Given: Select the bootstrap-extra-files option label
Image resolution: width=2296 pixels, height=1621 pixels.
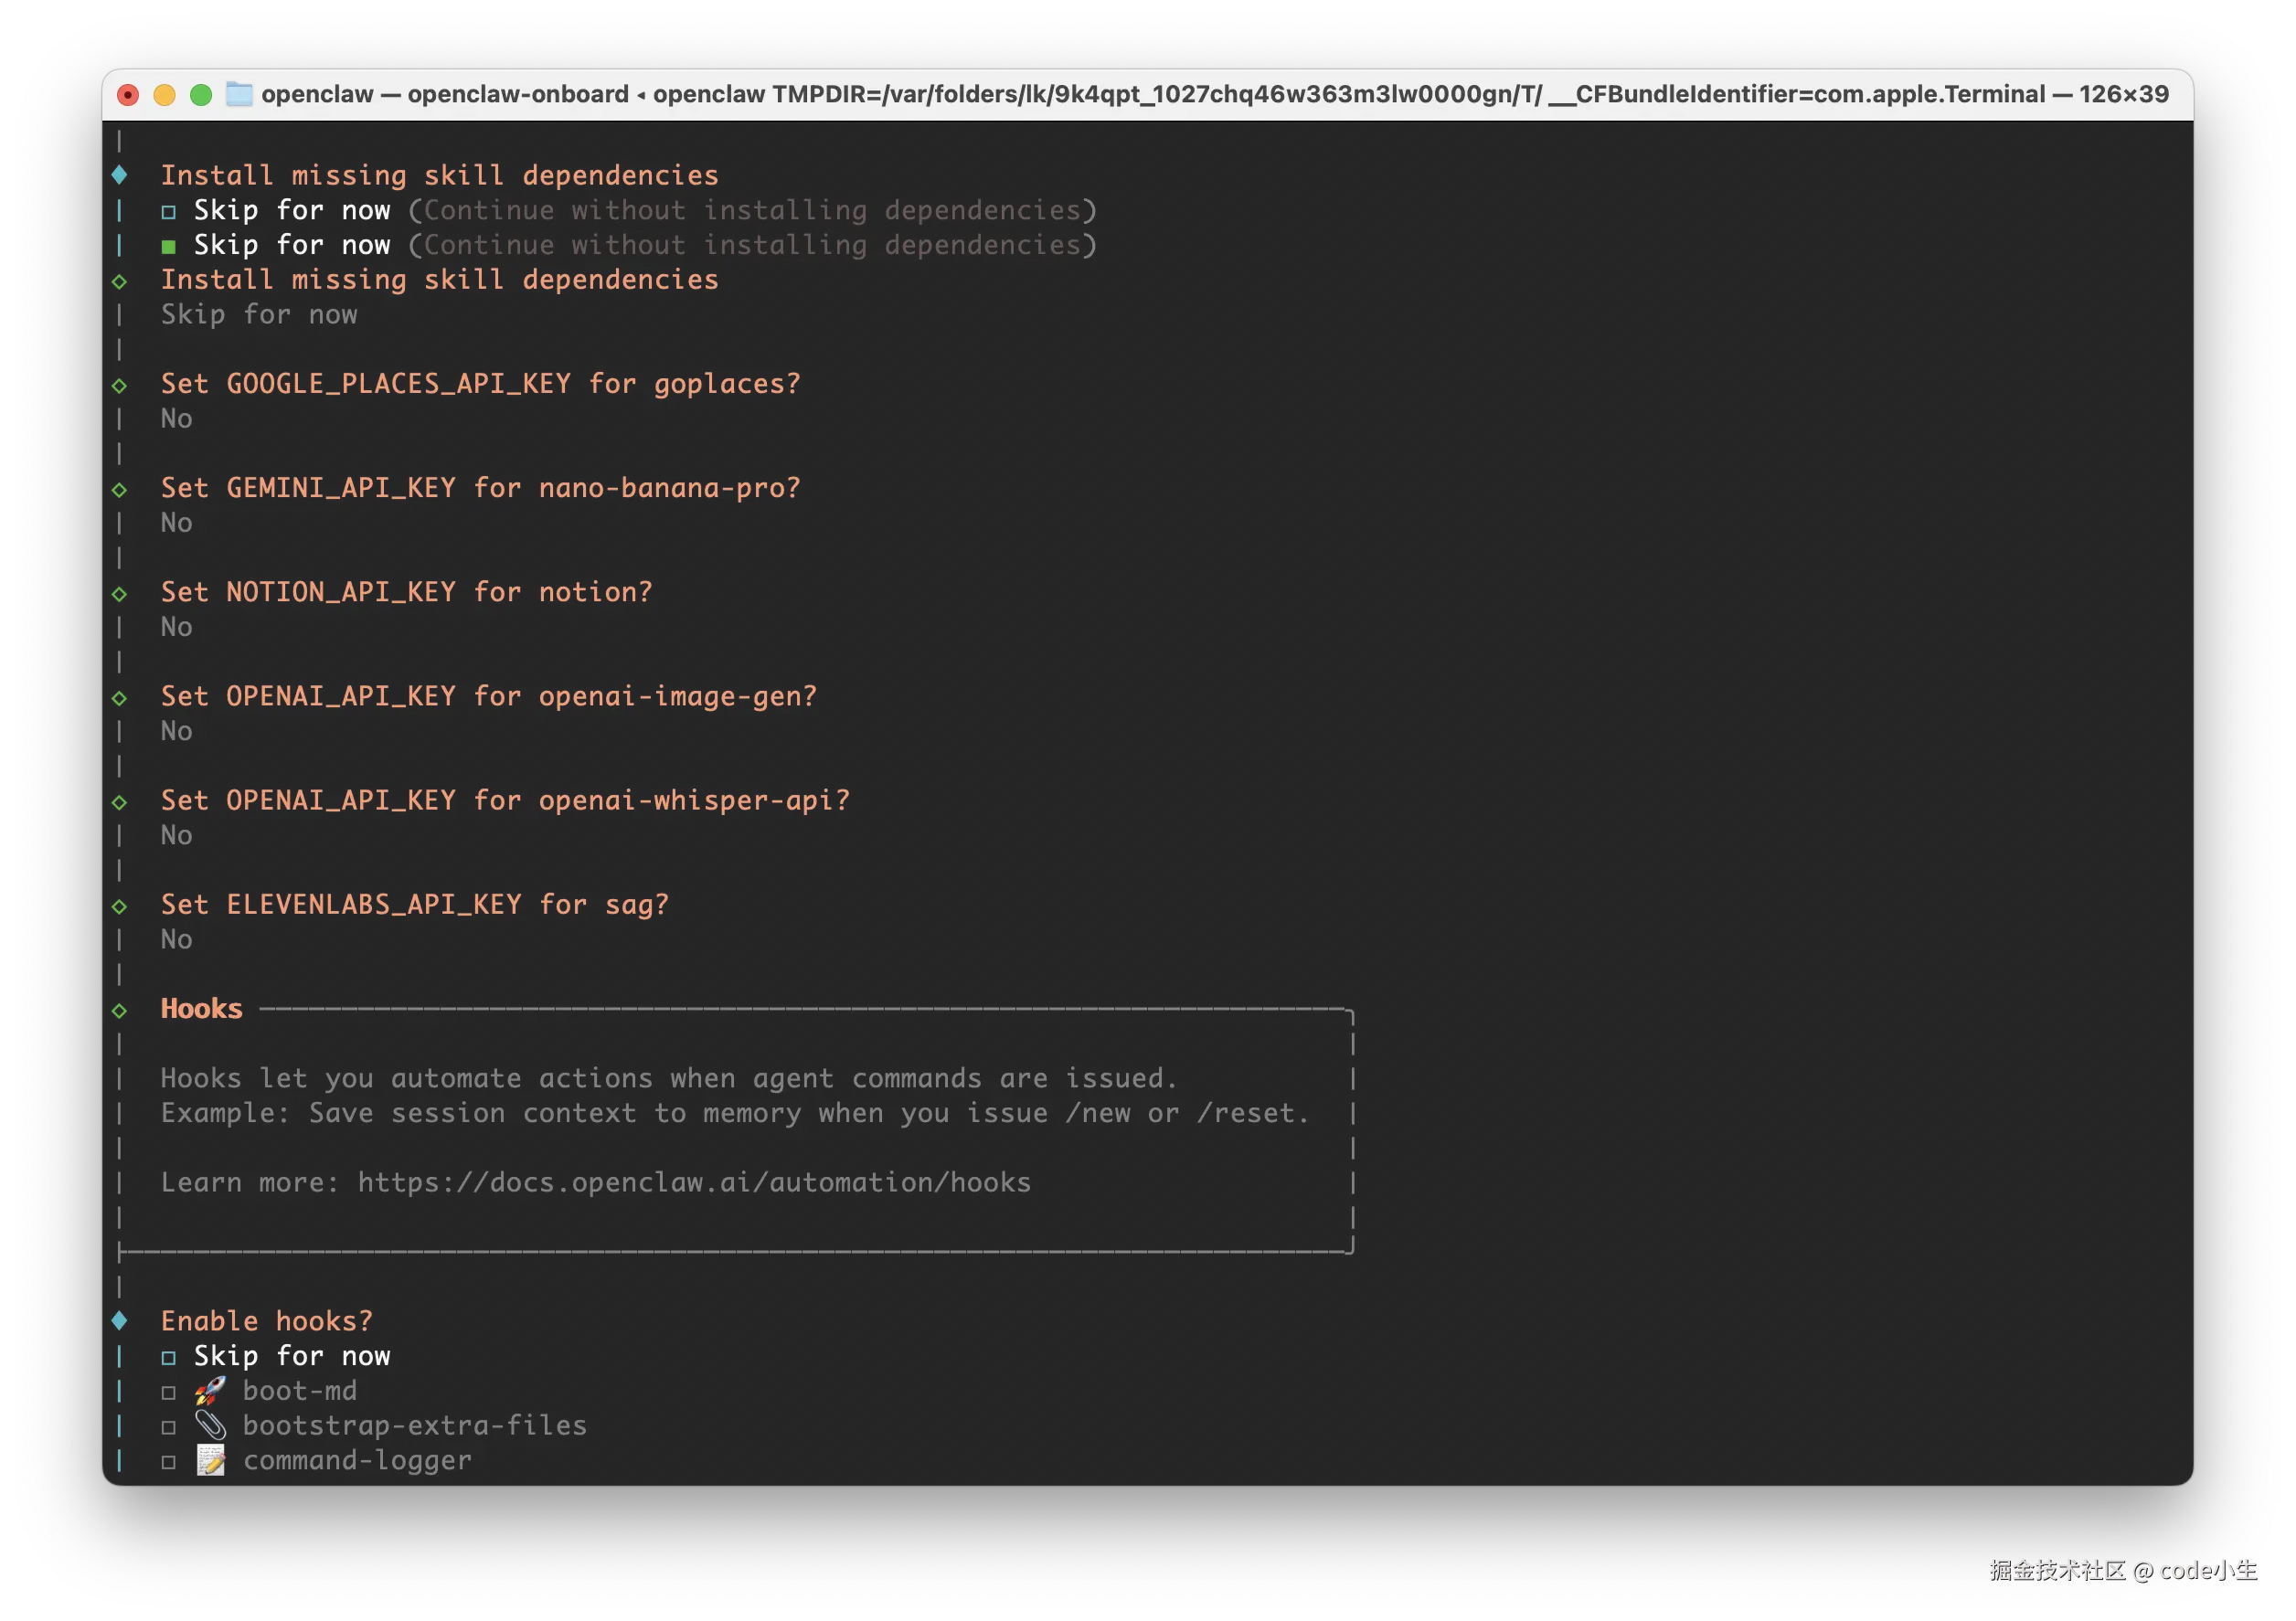Looking at the screenshot, I should [414, 1425].
